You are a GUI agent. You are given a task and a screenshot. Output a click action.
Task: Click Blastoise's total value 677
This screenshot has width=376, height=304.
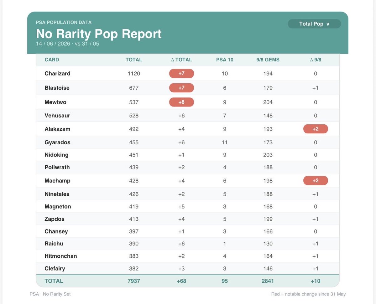pos(134,88)
